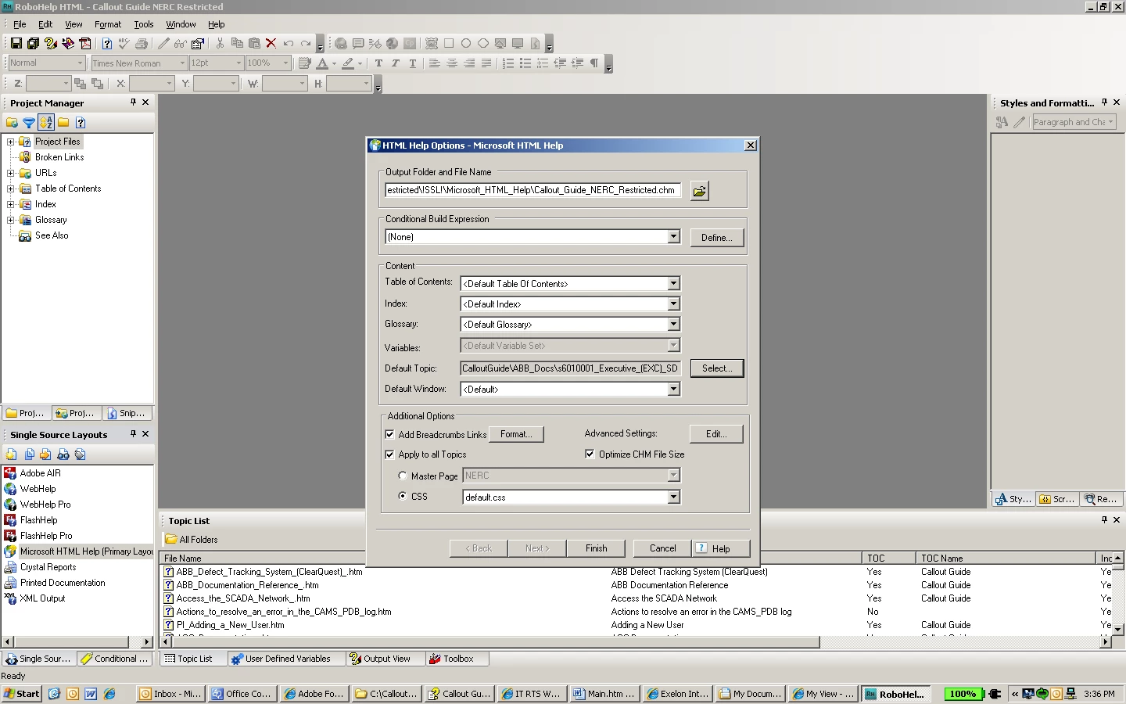The image size is (1126, 704).
Task: Click the Save icon in the toolbar
Action: coord(16,44)
